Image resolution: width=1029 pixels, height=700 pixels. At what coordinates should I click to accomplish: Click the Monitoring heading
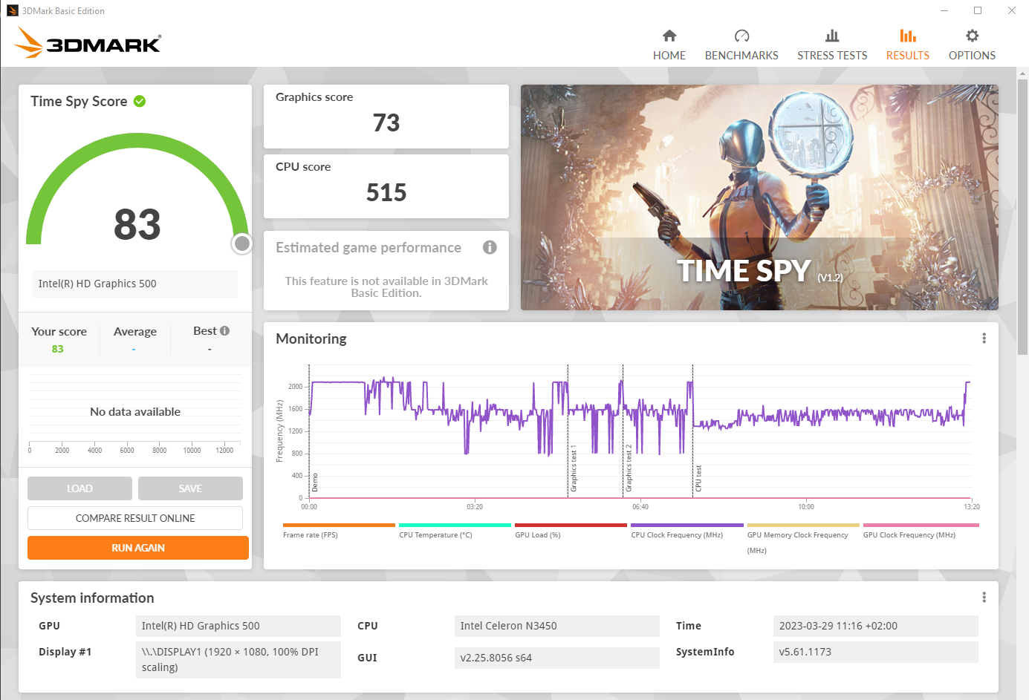tap(311, 339)
